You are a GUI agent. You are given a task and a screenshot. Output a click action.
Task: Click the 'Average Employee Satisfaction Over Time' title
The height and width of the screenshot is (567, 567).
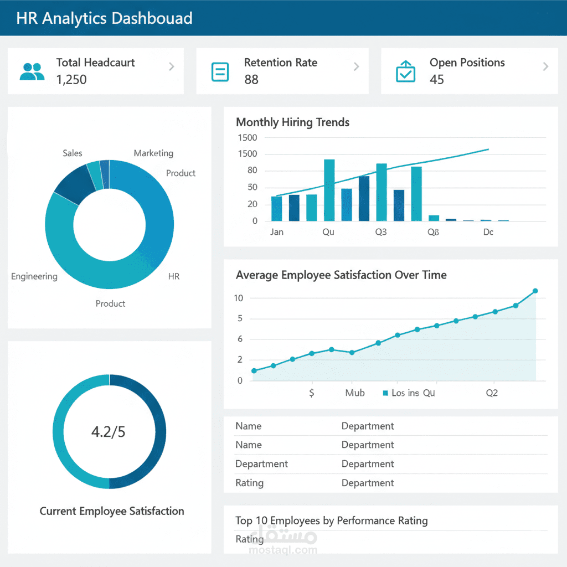pos(341,275)
